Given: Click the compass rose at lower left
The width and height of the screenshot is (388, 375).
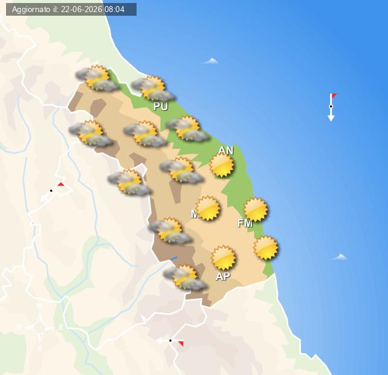Looking at the screenshot, I should (40, 327).
